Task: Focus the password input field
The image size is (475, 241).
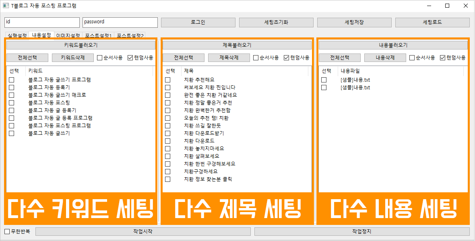Action: 120,22
